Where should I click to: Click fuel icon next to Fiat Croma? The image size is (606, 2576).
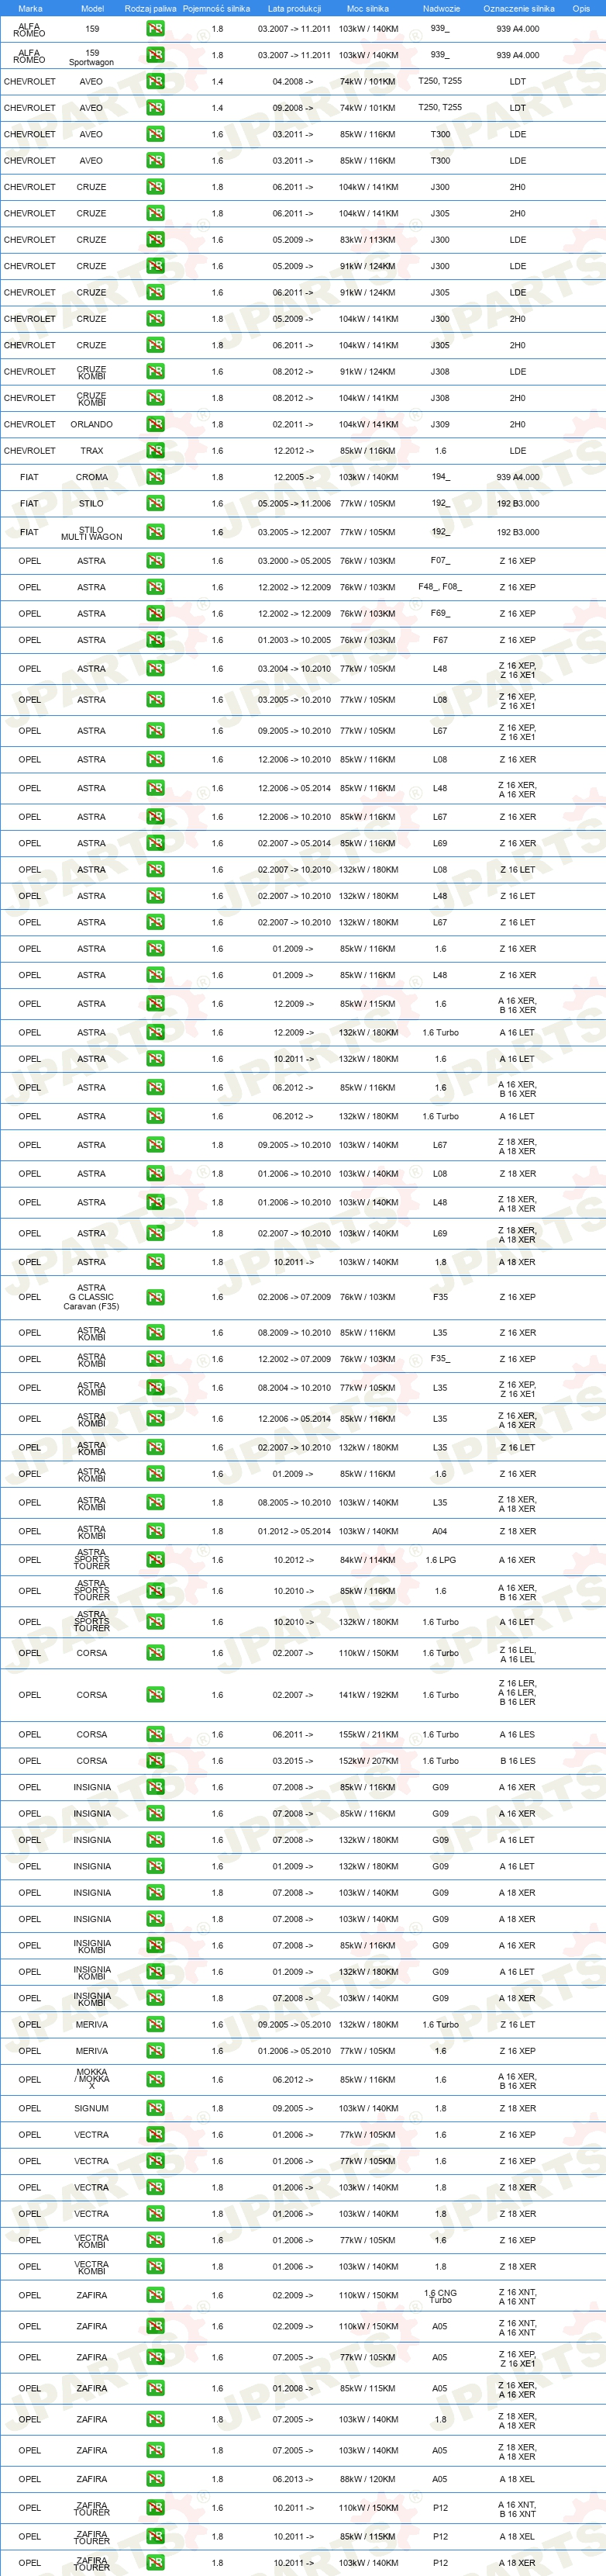click(155, 477)
